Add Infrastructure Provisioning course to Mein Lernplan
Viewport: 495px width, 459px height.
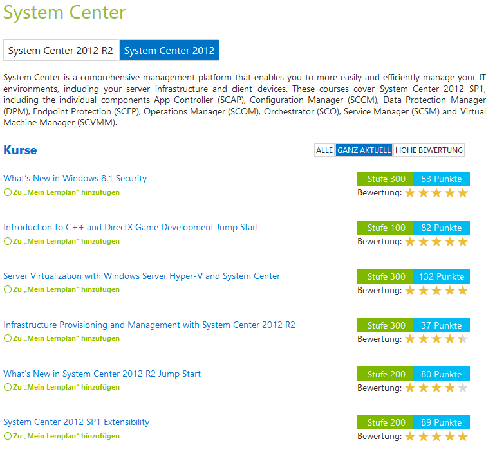pos(62,338)
